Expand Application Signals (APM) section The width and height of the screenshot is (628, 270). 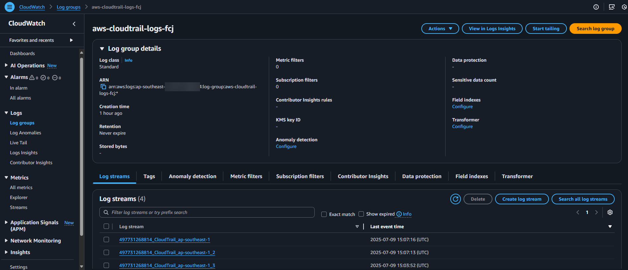pyautogui.click(x=6, y=222)
